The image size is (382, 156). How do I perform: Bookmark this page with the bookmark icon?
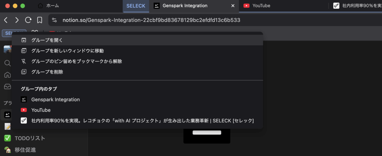coord(39,20)
